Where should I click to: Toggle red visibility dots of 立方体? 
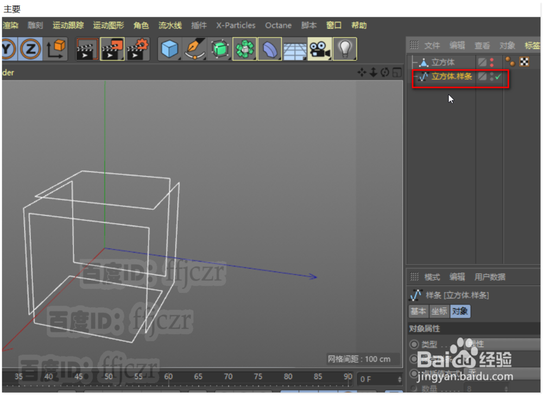pos(492,62)
